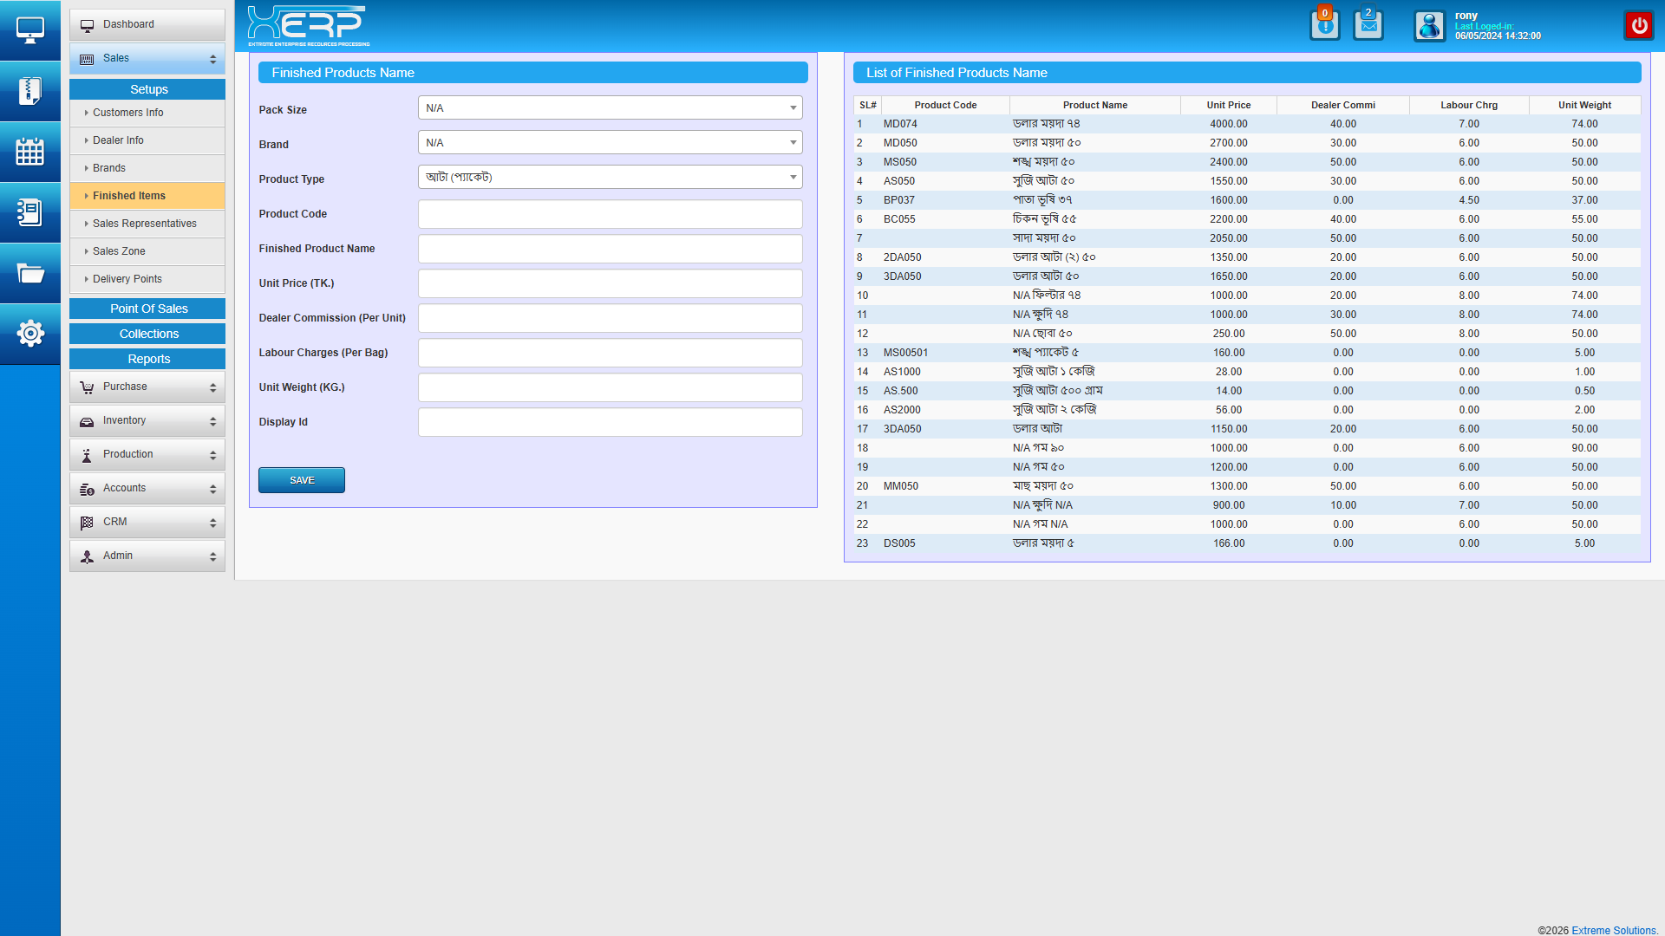Open the mail messages icon with badge 2
This screenshot has height=936, width=1665.
pyautogui.click(x=1368, y=25)
